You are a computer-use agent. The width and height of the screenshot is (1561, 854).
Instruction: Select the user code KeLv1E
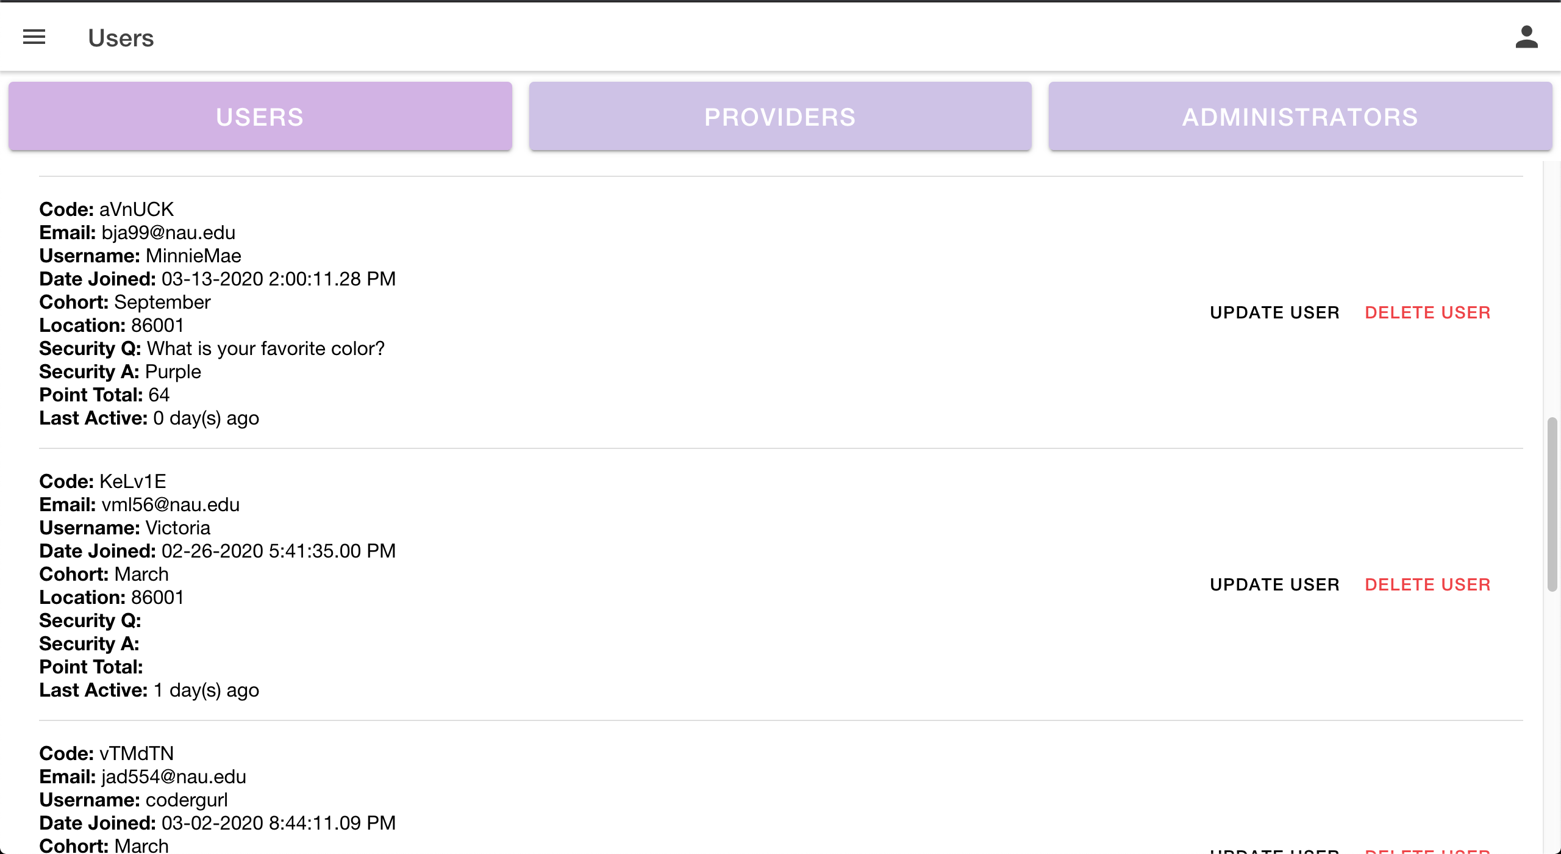pyautogui.click(x=132, y=481)
